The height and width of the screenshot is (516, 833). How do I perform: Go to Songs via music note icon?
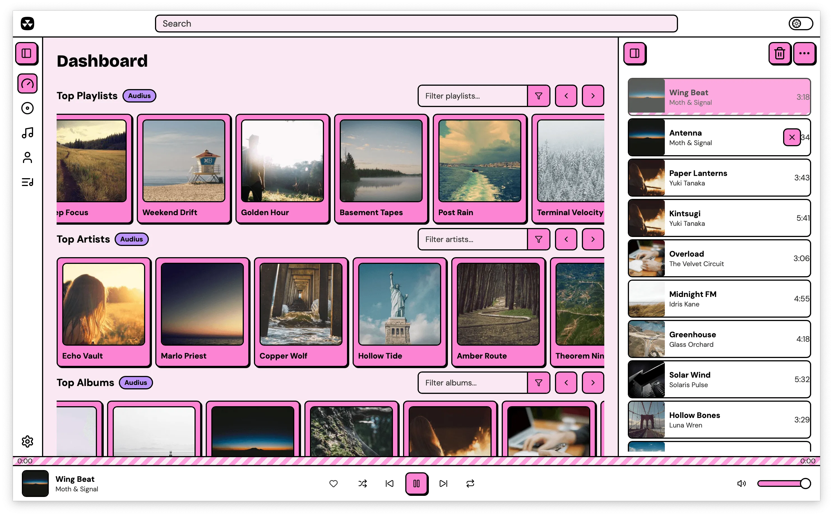pyautogui.click(x=27, y=133)
